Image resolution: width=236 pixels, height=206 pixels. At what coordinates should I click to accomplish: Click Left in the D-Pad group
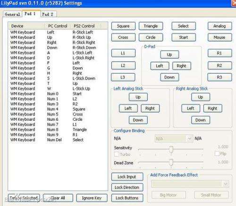[160, 66]
